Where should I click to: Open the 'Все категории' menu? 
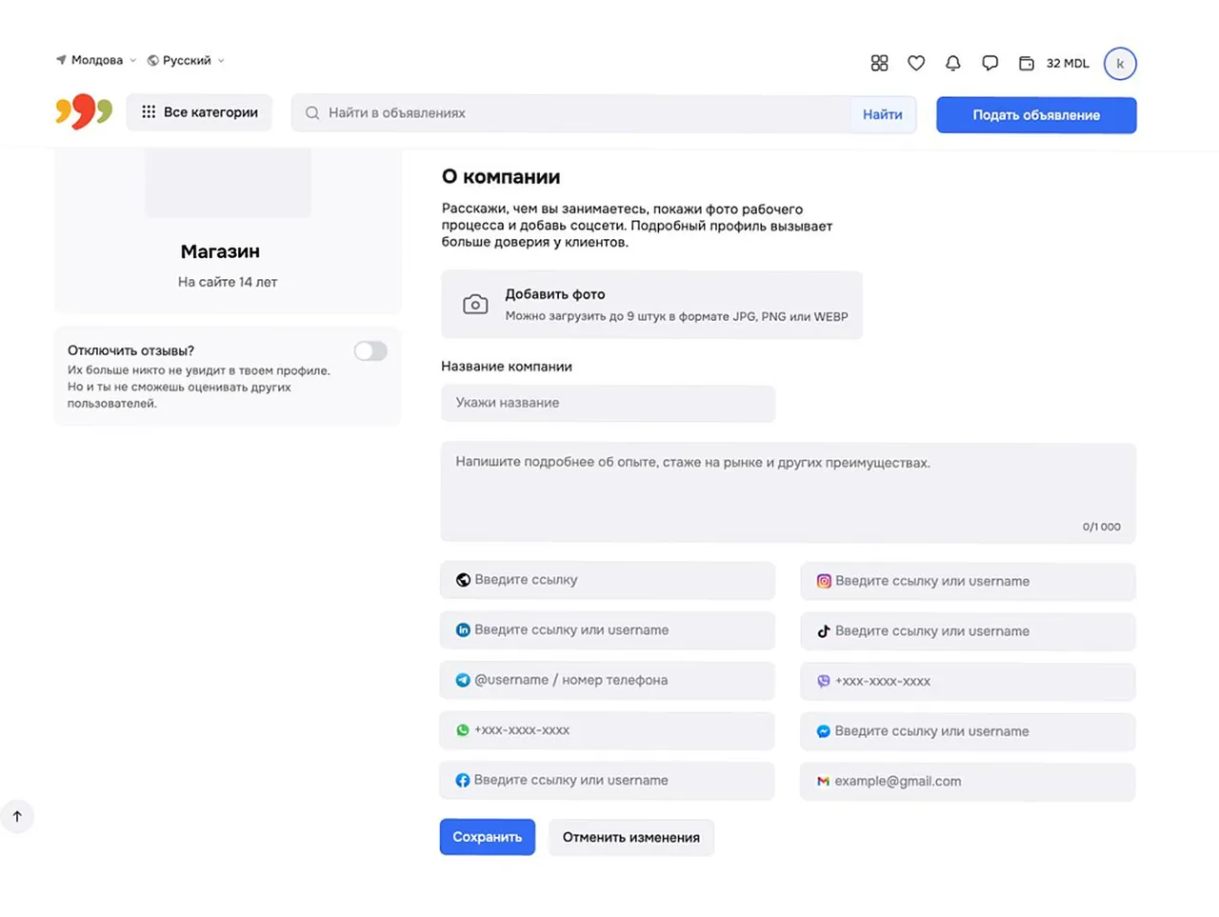pos(199,112)
